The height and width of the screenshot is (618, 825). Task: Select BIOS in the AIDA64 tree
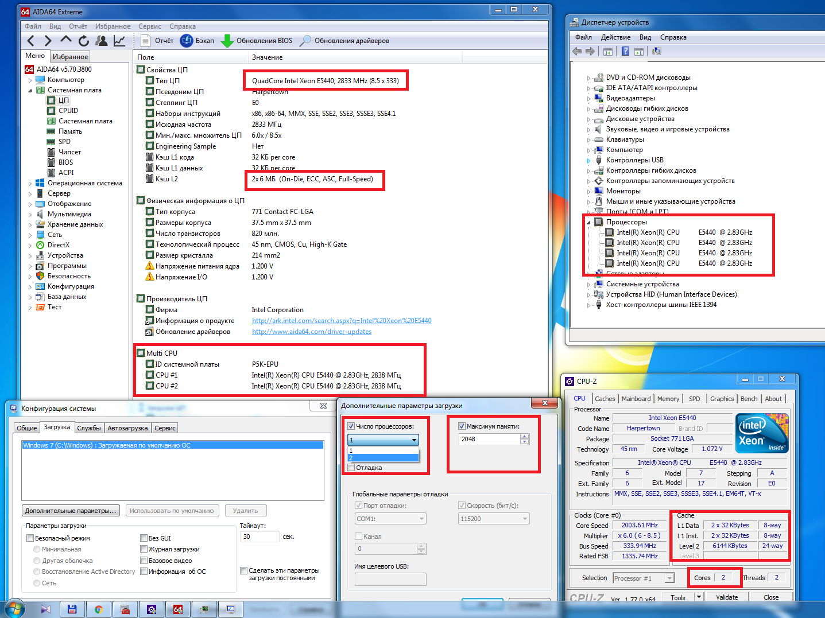point(60,162)
